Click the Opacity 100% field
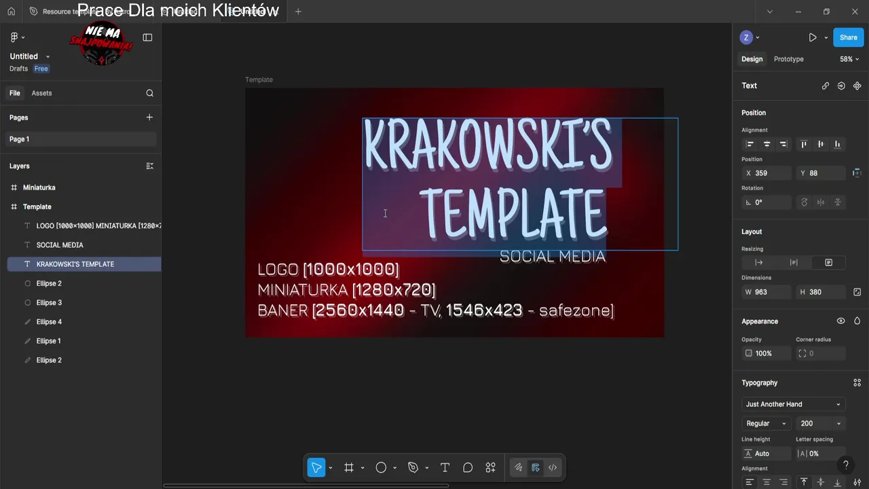869x489 pixels. click(766, 353)
